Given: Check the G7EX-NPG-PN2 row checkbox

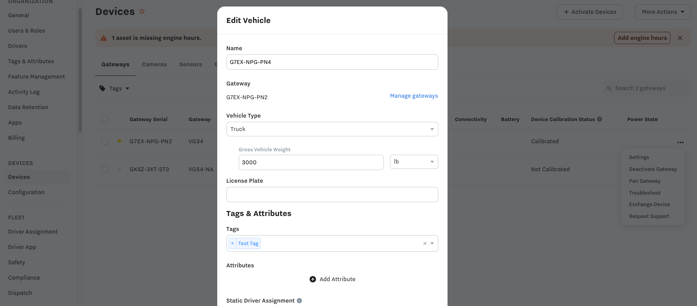Looking at the screenshot, I should (x=105, y=141).
